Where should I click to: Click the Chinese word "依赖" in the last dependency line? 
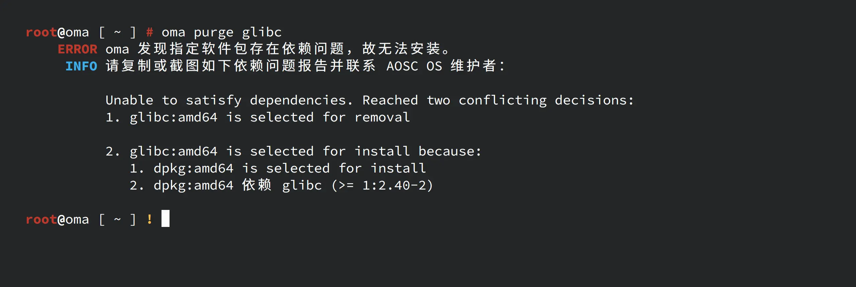257,185
